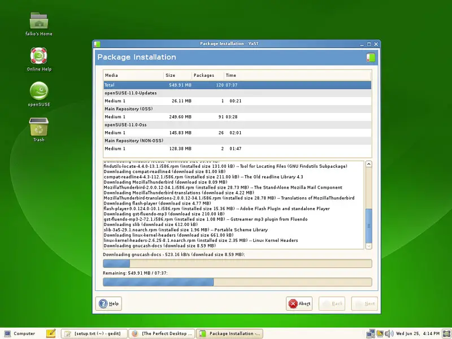Open the clock showing Wed Jun 25
The height and width of the screenshot is (339, 452).
tap(418, 333)
